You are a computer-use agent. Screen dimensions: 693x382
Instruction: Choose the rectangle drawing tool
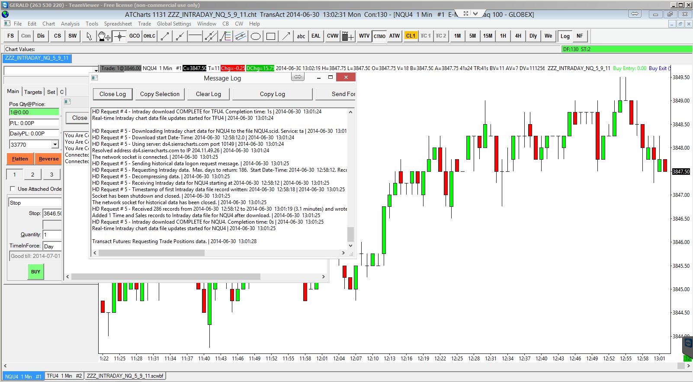(x=271, y=36)
